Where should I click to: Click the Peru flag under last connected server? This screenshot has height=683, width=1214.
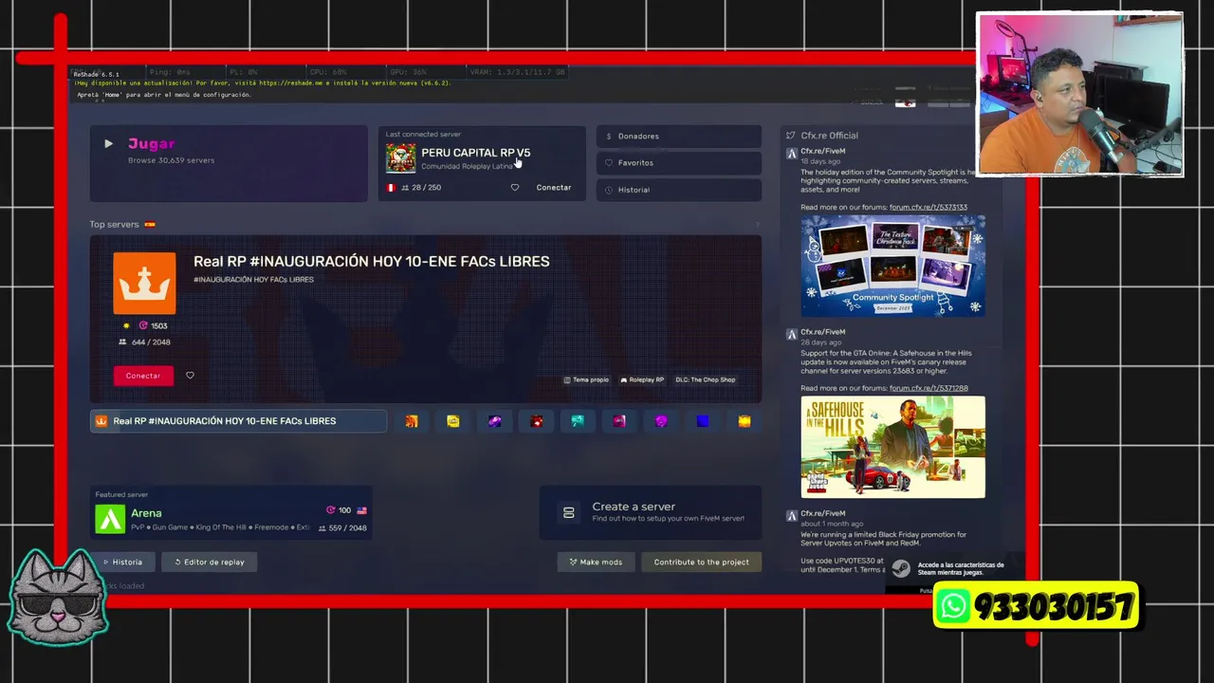click(391, 188)
